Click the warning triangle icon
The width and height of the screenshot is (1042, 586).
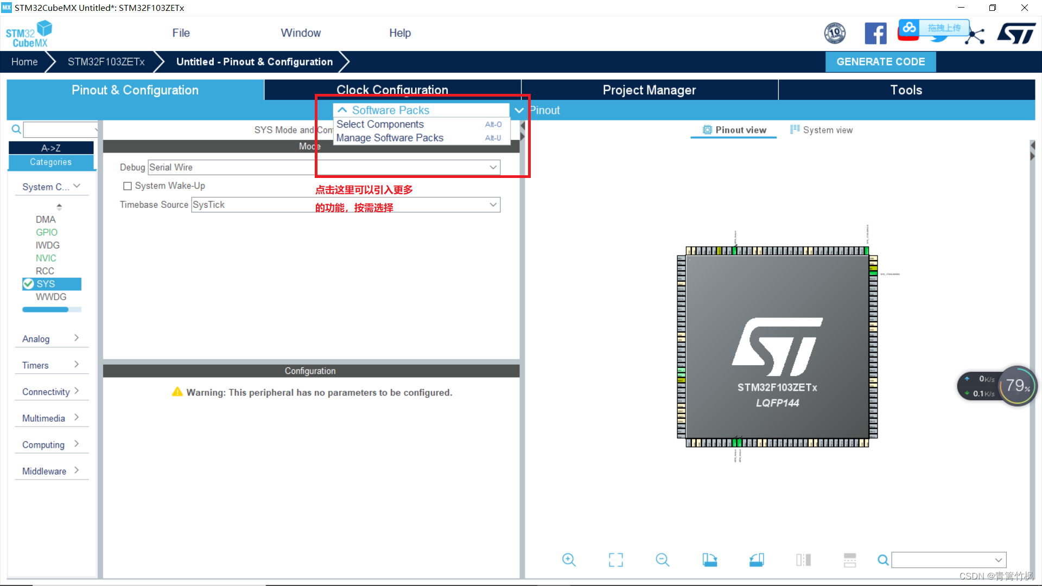[177, 392]
